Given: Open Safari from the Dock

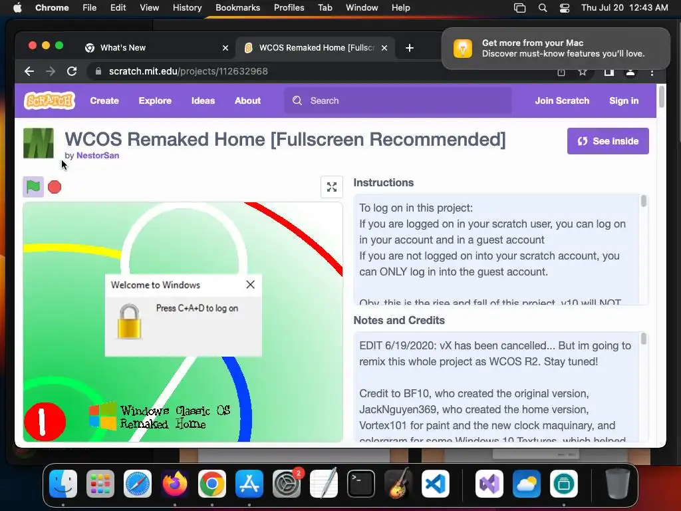Looking at the screenshot, I should pyautogui.click(x=138, y=484).
